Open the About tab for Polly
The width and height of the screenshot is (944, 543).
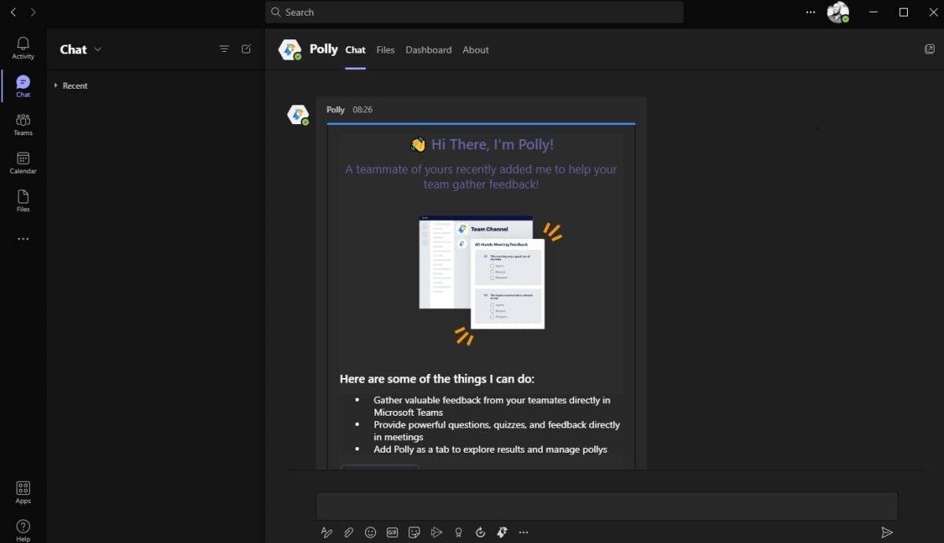(475, 50)
